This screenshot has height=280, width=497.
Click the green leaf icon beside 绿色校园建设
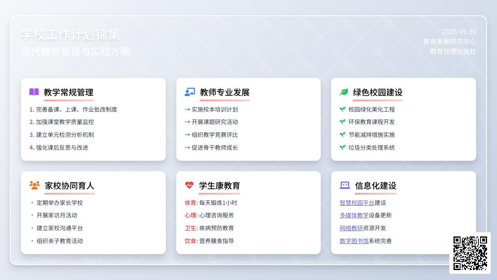coord(344,92)
